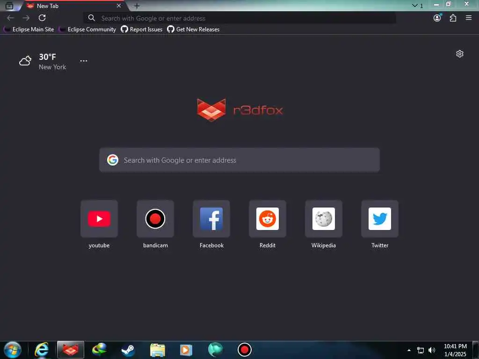Open the clock showing 10:41 PM
The image size is (479, 359).
[455, 350]
